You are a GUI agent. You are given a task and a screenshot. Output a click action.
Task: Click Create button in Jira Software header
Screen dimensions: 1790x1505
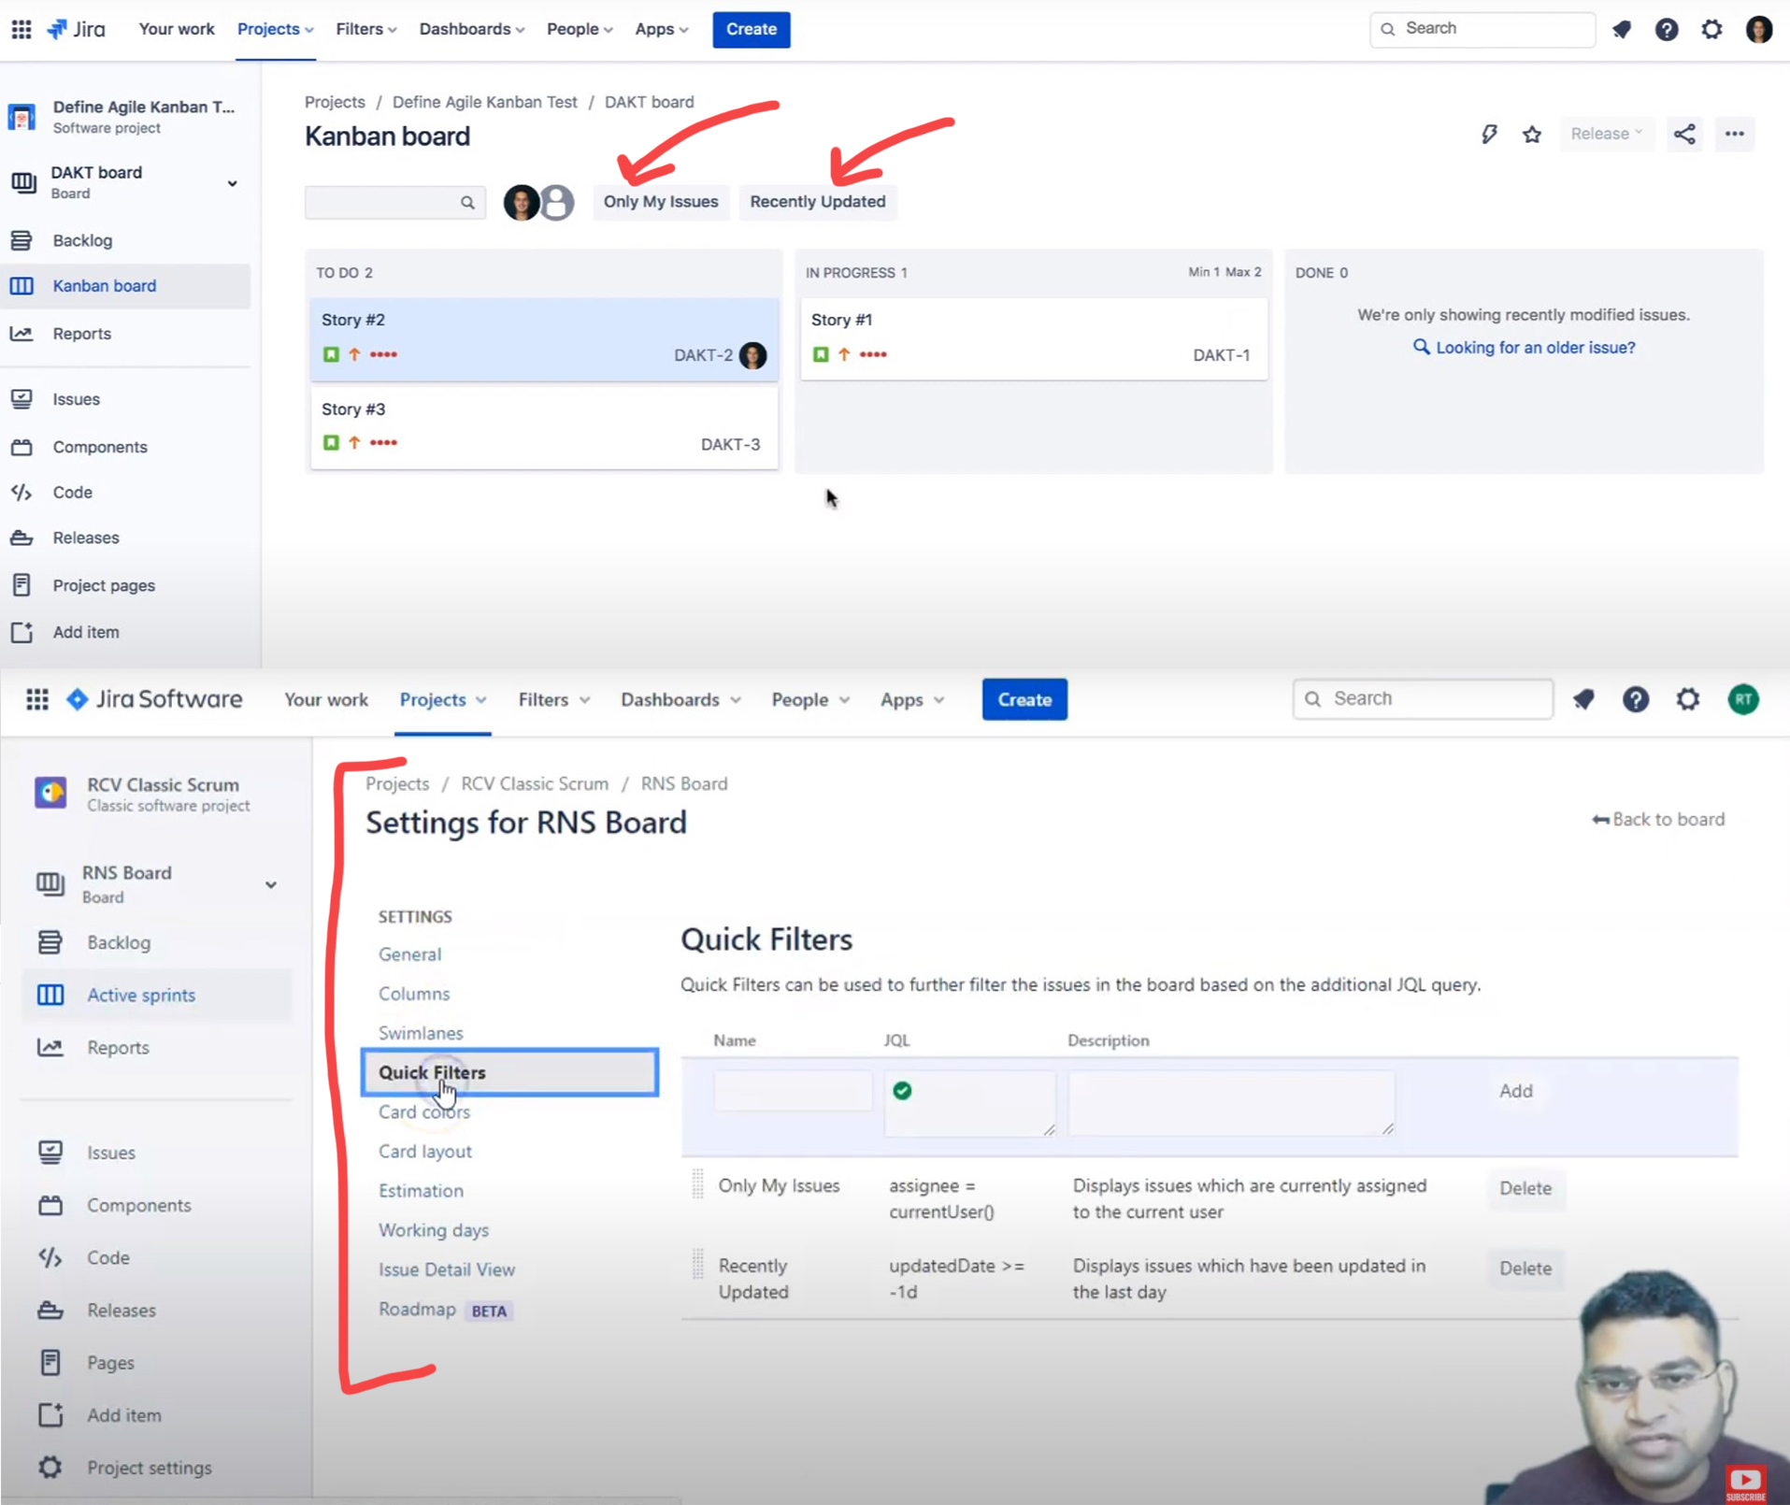coord(1024,699)
